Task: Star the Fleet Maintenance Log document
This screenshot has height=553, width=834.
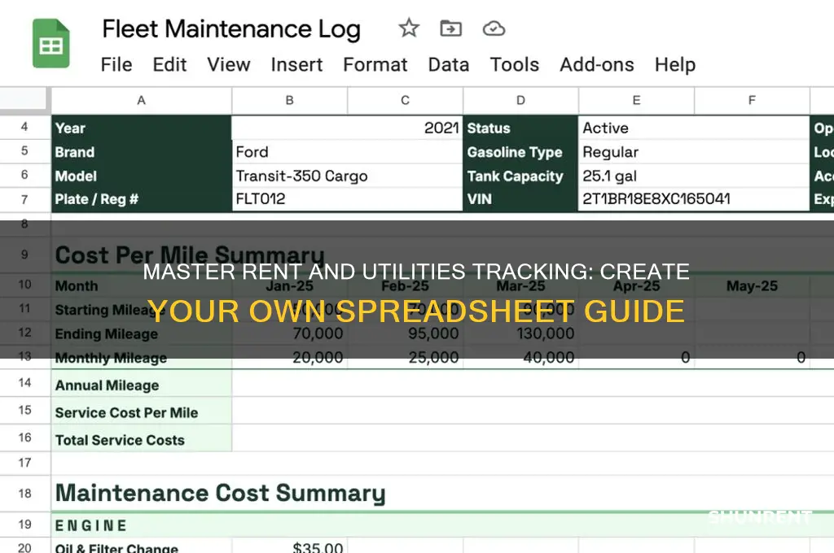Action: 409,28
